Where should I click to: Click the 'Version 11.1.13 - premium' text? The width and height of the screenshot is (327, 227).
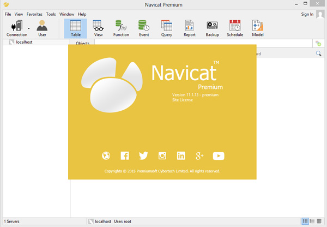pos(196,95)
